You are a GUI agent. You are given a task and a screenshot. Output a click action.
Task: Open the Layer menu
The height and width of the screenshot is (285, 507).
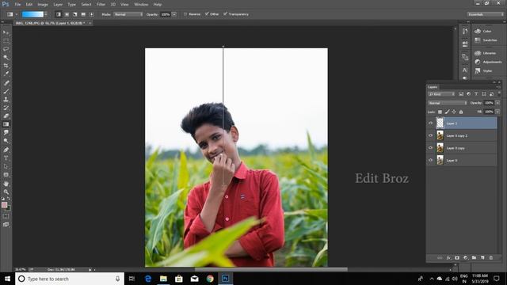pyautogui.click(x=58, y=5)
